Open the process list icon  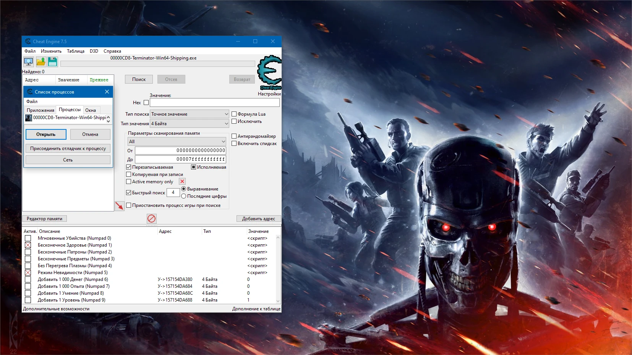(x=28, y=61)
